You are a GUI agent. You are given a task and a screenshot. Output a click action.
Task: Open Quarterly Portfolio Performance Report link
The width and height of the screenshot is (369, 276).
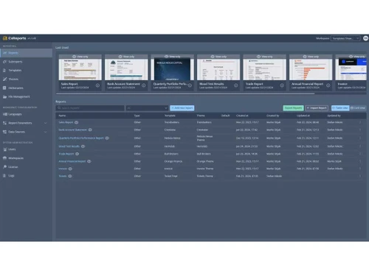81,138
